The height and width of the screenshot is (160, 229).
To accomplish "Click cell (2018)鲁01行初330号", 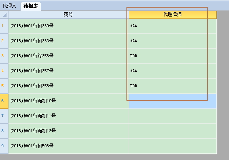I will coord(68,26).
